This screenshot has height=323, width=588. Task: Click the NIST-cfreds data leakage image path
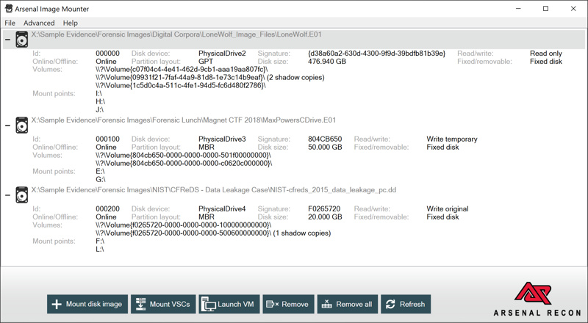point(213,190)
